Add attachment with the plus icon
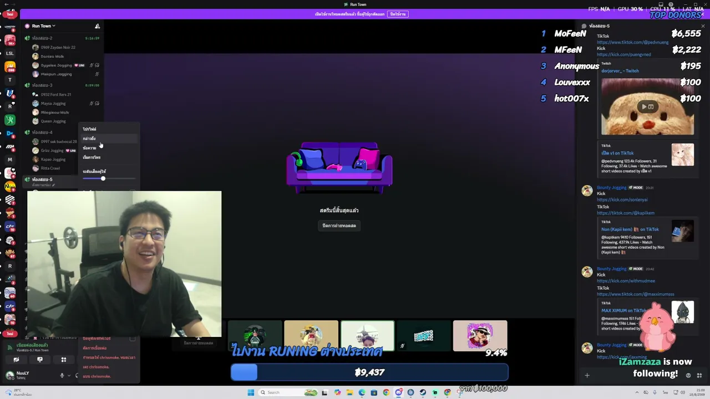This screenshot has width=710, height=399. pos(587,375)
